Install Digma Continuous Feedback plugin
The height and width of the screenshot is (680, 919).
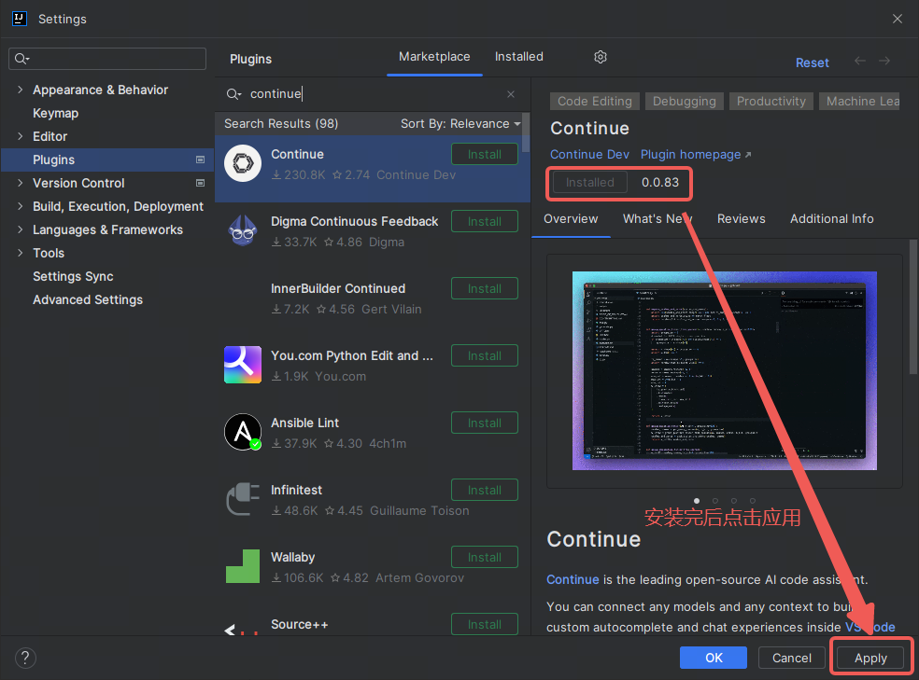pos(485,222)
